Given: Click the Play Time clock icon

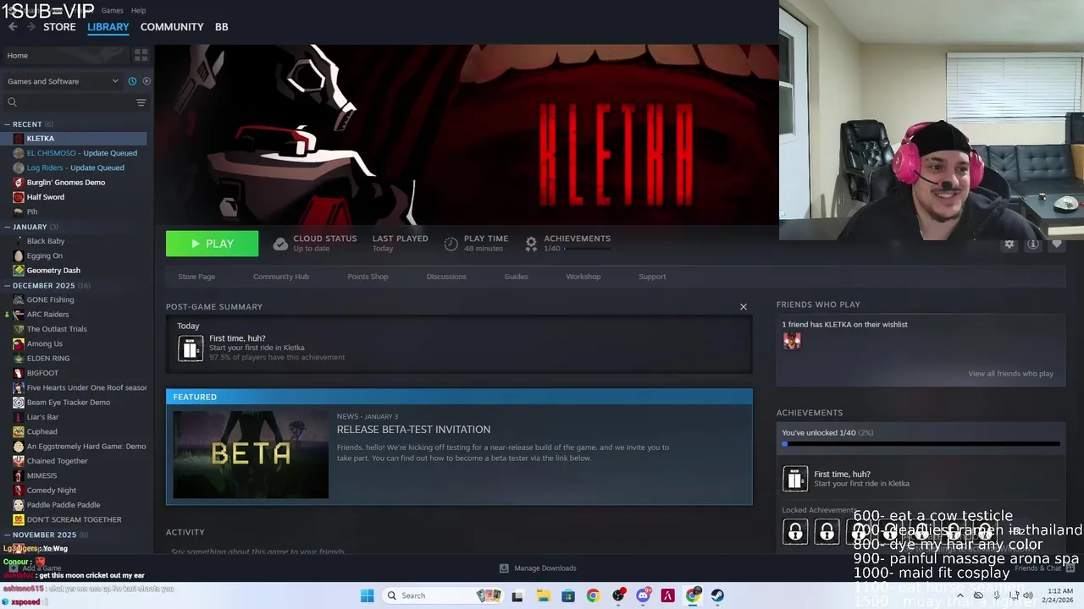Looking at the screenshot, I should 451,244.
